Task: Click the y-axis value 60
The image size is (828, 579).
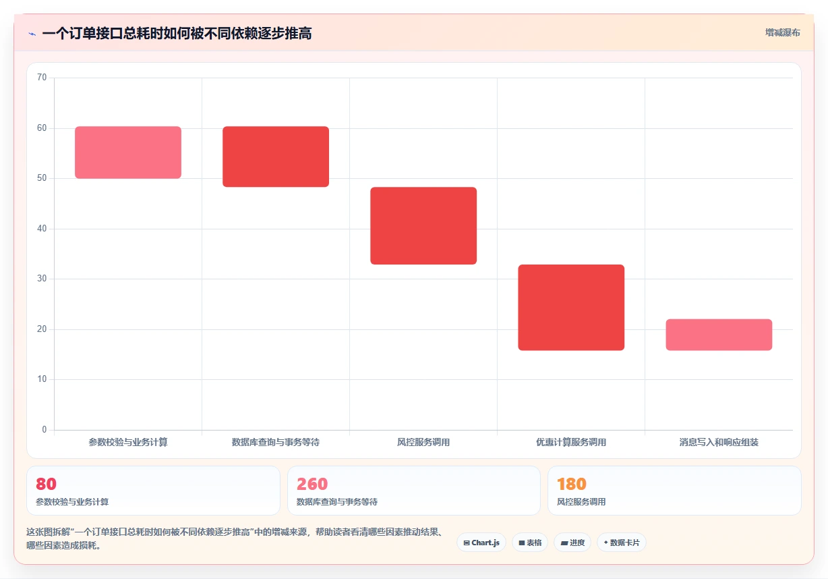Action: (x=42, y=128)
